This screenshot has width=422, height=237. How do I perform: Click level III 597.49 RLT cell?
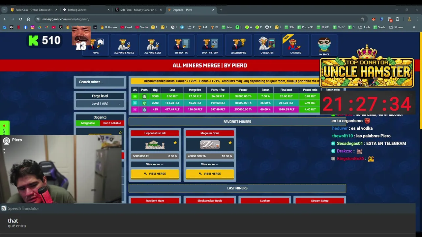218,110
